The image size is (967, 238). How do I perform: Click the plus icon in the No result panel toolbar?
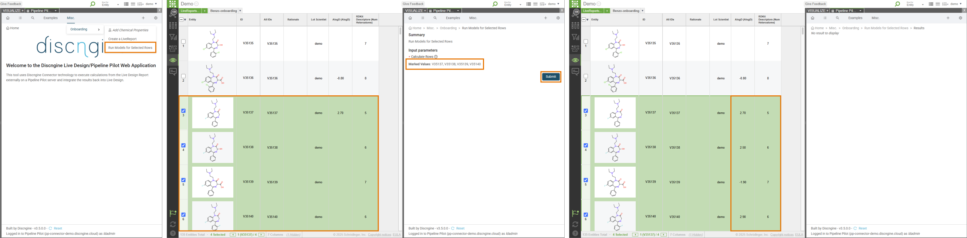[x=948, y=18]
